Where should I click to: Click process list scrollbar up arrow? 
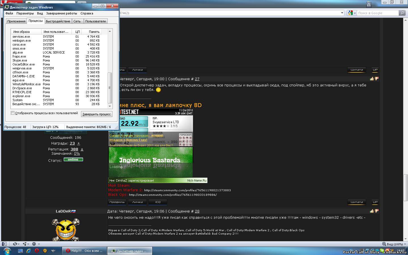point(110,31)
